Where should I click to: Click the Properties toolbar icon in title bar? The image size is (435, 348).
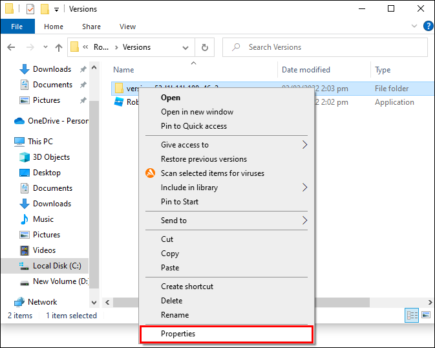pos(30,9)
